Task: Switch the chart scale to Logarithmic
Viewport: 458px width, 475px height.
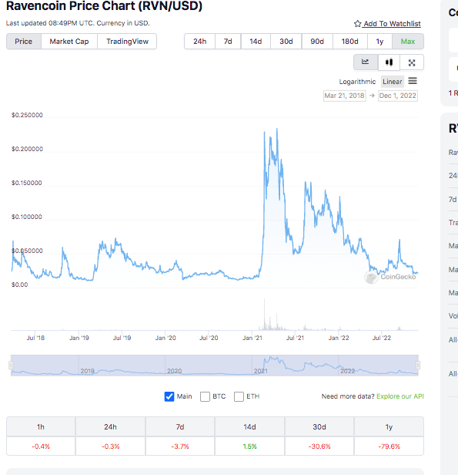Action: [357, 82]
